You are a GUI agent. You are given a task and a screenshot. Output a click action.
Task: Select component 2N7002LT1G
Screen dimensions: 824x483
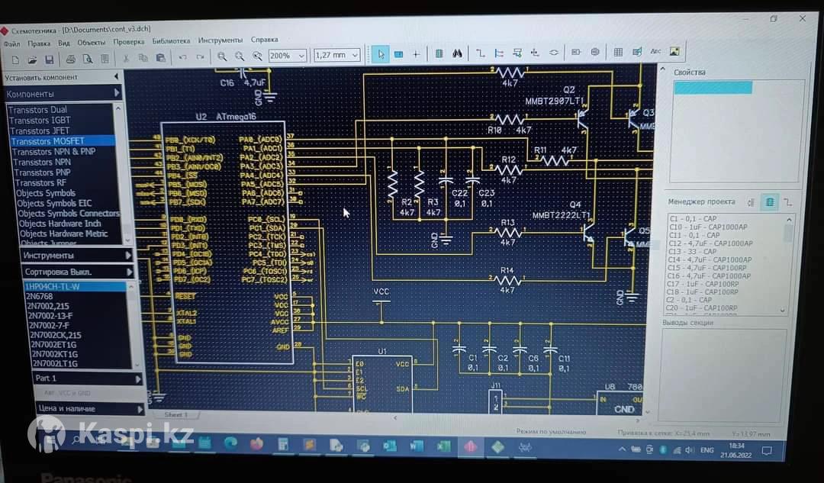point(55,364)
